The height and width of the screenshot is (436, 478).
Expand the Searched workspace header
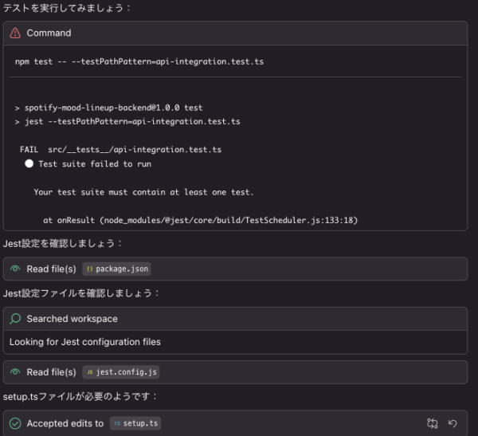[x=235, y=319]
